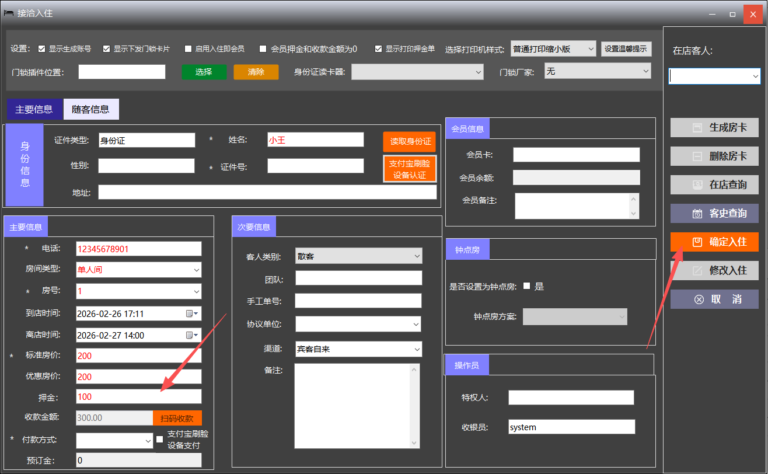Click the 押金 input field
This screenshot has width=768, height=474.
138,397
